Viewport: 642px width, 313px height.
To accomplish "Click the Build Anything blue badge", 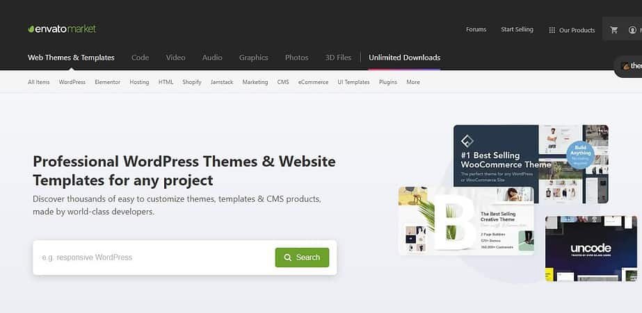I will (580, 153).
